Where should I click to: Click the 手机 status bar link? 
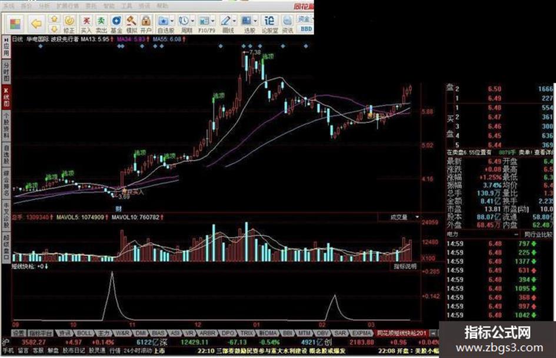pos(8,350)
